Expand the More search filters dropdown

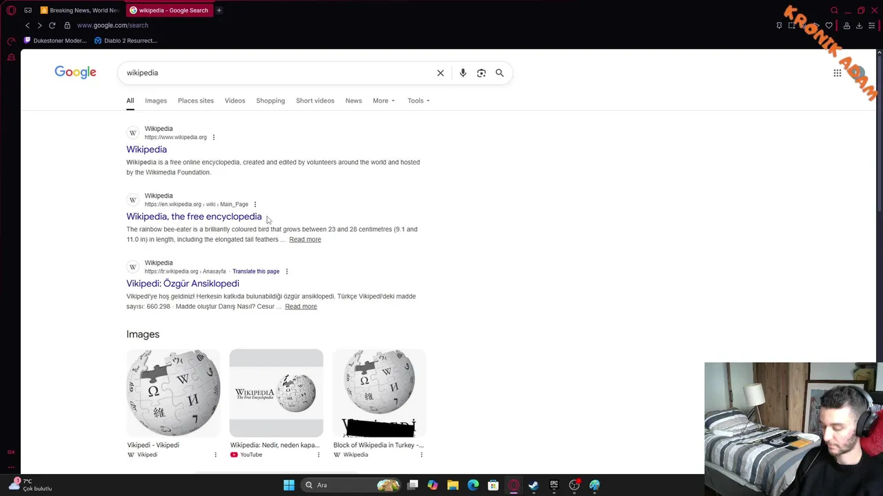pos(384,101)
